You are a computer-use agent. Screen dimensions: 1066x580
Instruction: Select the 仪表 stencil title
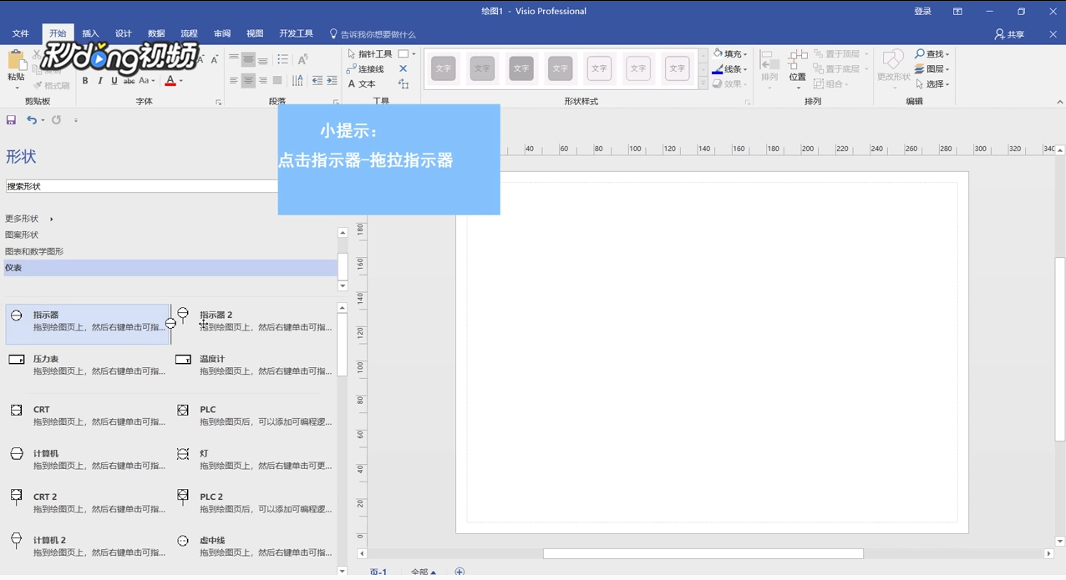click(170, 268)
